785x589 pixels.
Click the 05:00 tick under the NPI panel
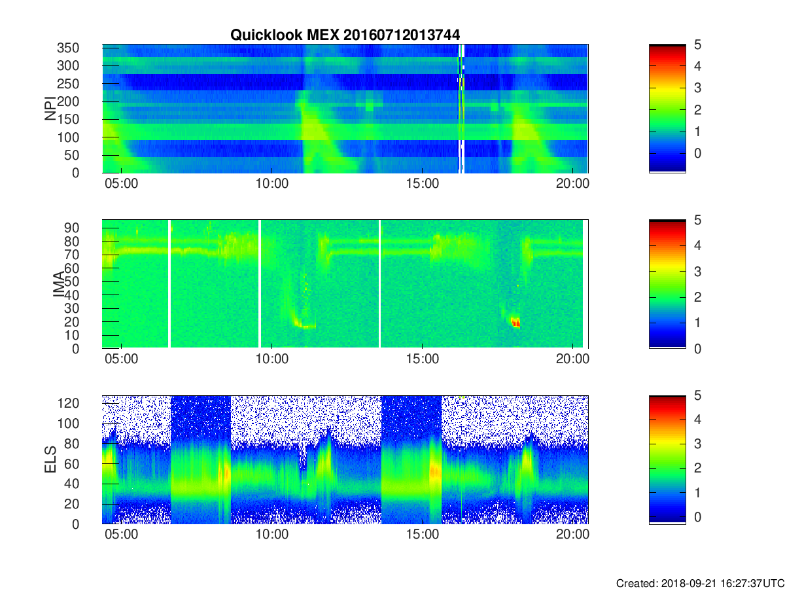(x=121, y=184)
